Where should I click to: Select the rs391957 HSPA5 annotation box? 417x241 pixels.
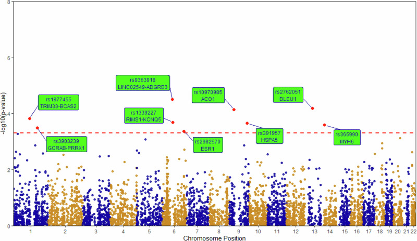coord(269,137)
